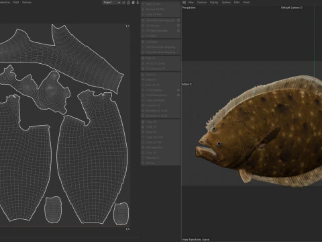Viewport: 322px width, 242px height.
Task: Open the gear options for UV Unwrap
Action: (x=178, y=26)
